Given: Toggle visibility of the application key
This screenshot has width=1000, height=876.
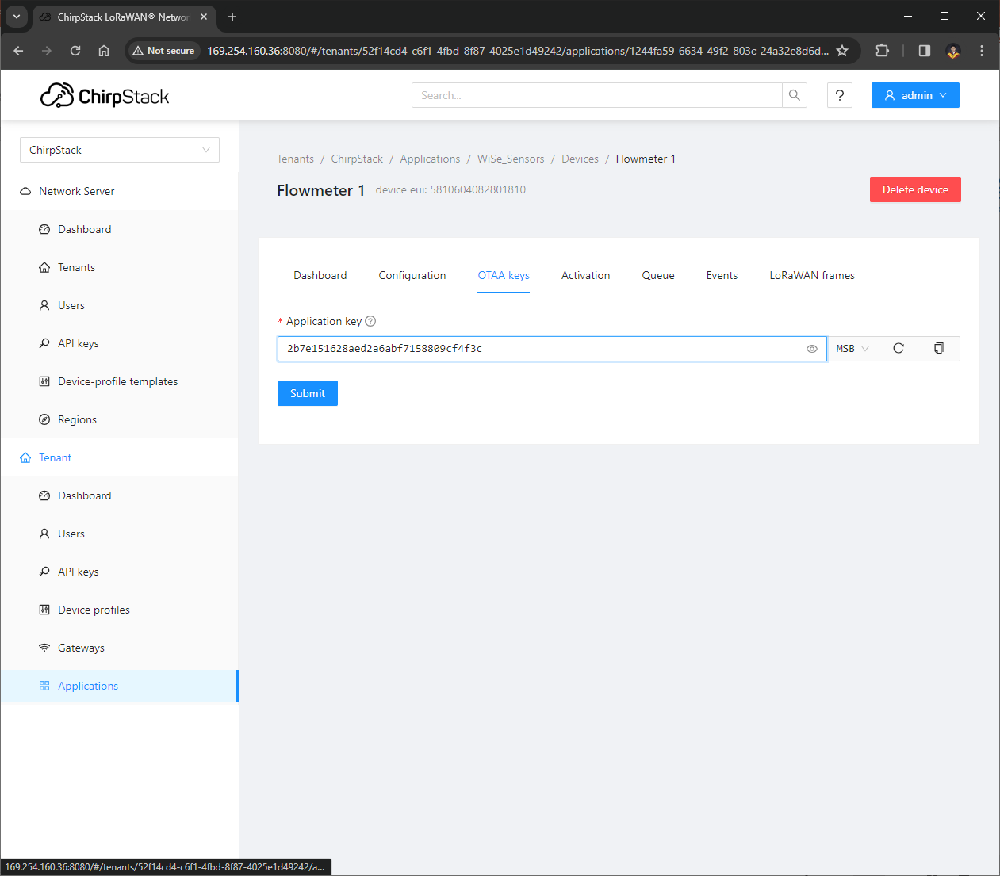Looking at the screenshot, I should coord(811,349).
